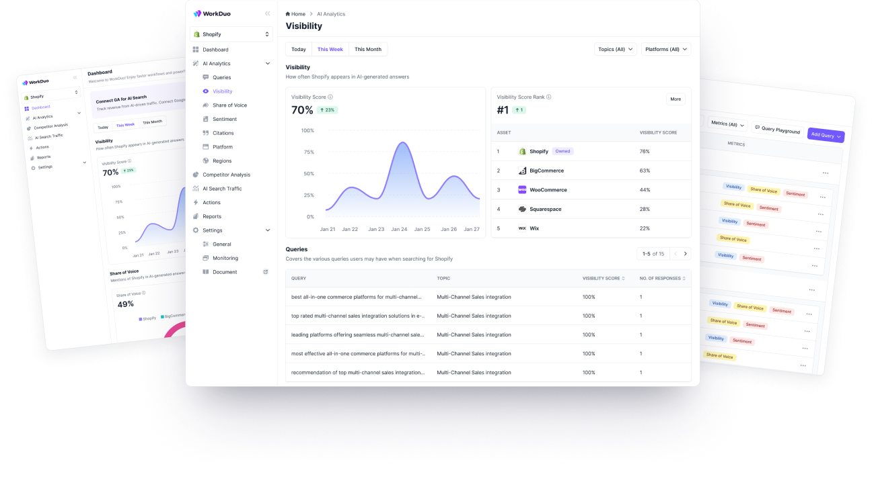This screenshot has height=495, width=872.
Task: Collapse the Settings section chevron
Action: click(268, 230)
